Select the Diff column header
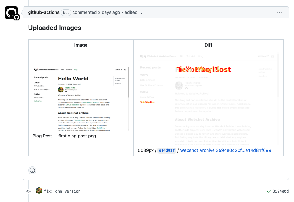The height and width of the screenshot is (202, 294). (x=208, y=45)
